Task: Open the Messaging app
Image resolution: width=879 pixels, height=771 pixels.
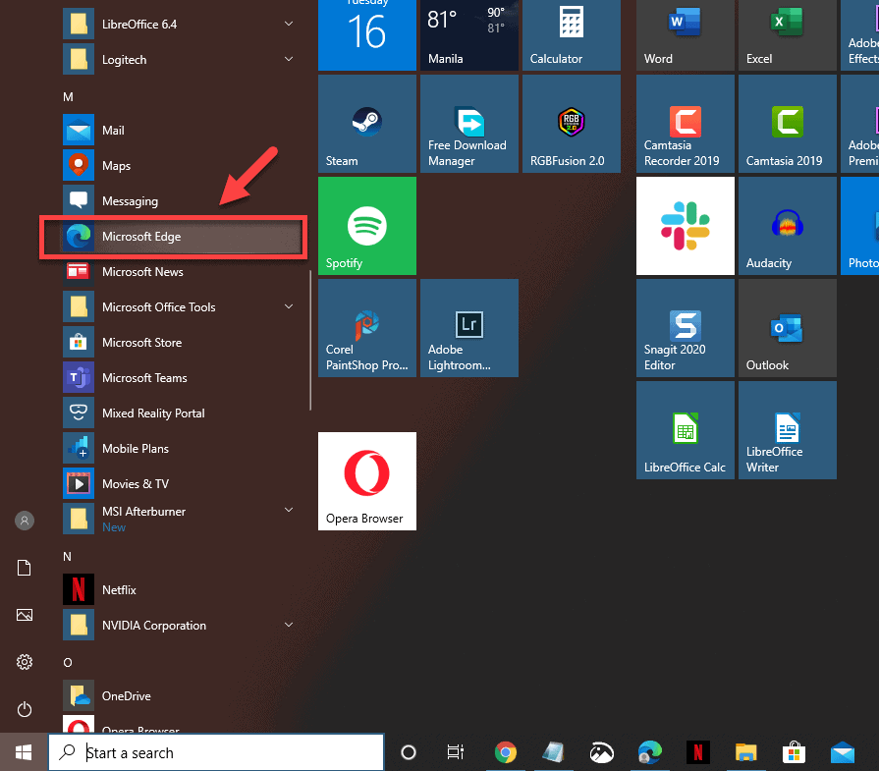Action: (x=180, y=201)
